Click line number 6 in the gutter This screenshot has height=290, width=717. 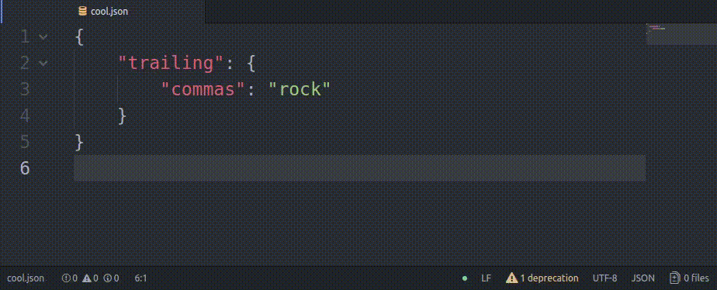click(x=25, y=168)
